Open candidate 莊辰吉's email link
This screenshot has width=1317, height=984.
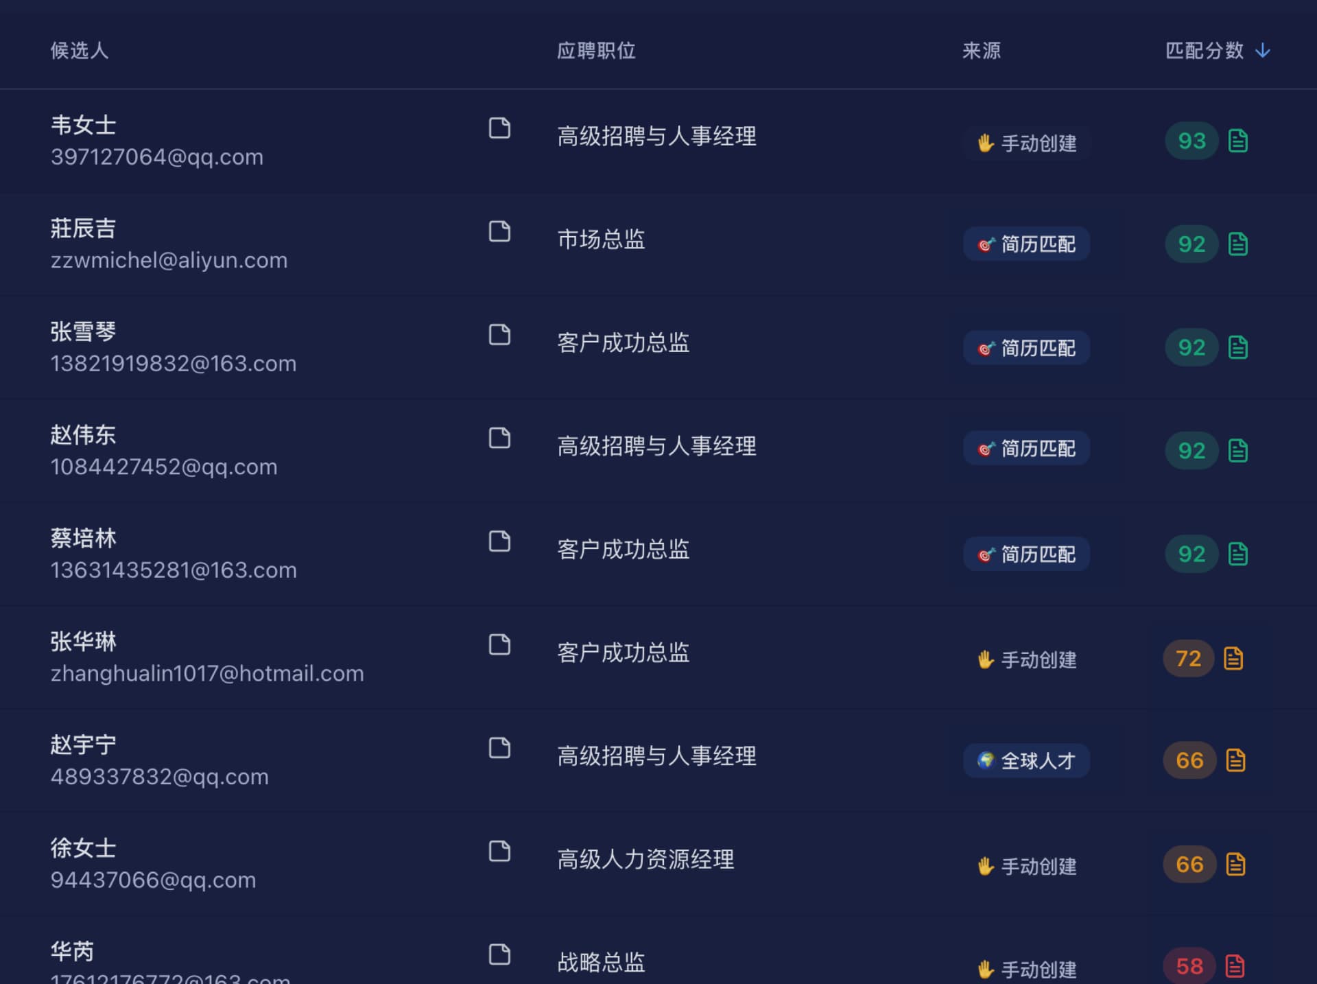point(168,260)
